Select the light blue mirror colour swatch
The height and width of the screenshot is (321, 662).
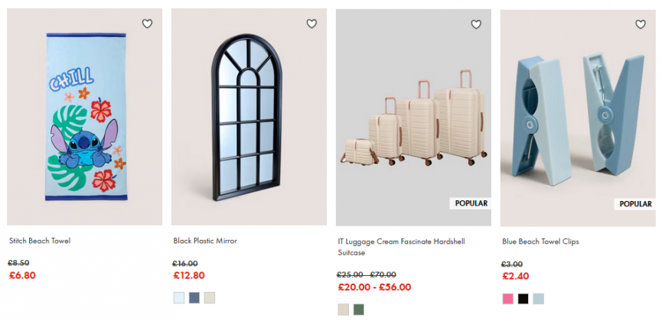coord(179,298)
